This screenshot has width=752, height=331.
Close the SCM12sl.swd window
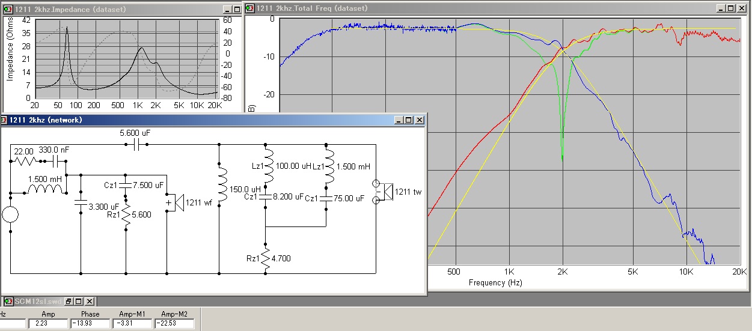pyautogui.click(x=90, y=301)
